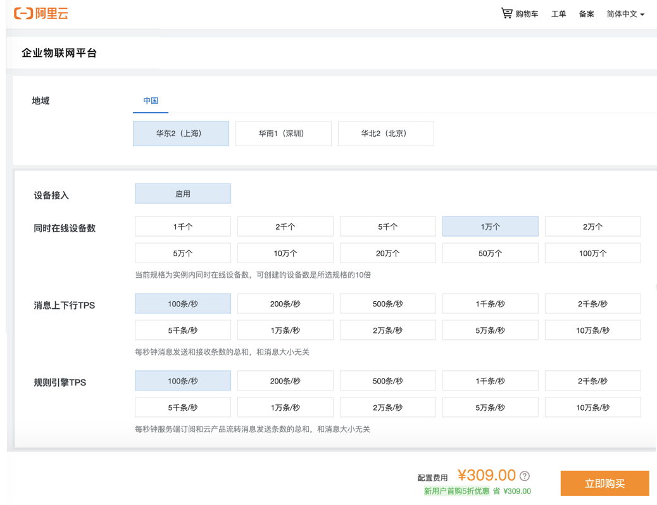The image size is (657, 505).
Task: Set 消息上下行TPS to 100条/秒
Action: click(183, 304)
